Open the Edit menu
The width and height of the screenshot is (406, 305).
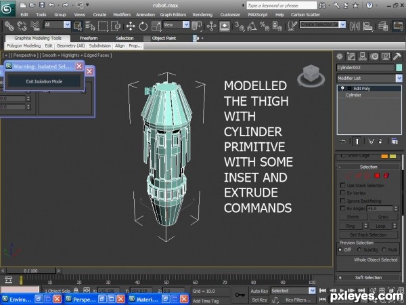(x=24, y=15)
